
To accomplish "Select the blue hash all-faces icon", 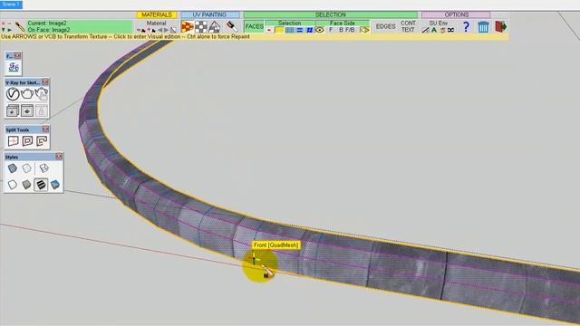I will coord(310,30).
